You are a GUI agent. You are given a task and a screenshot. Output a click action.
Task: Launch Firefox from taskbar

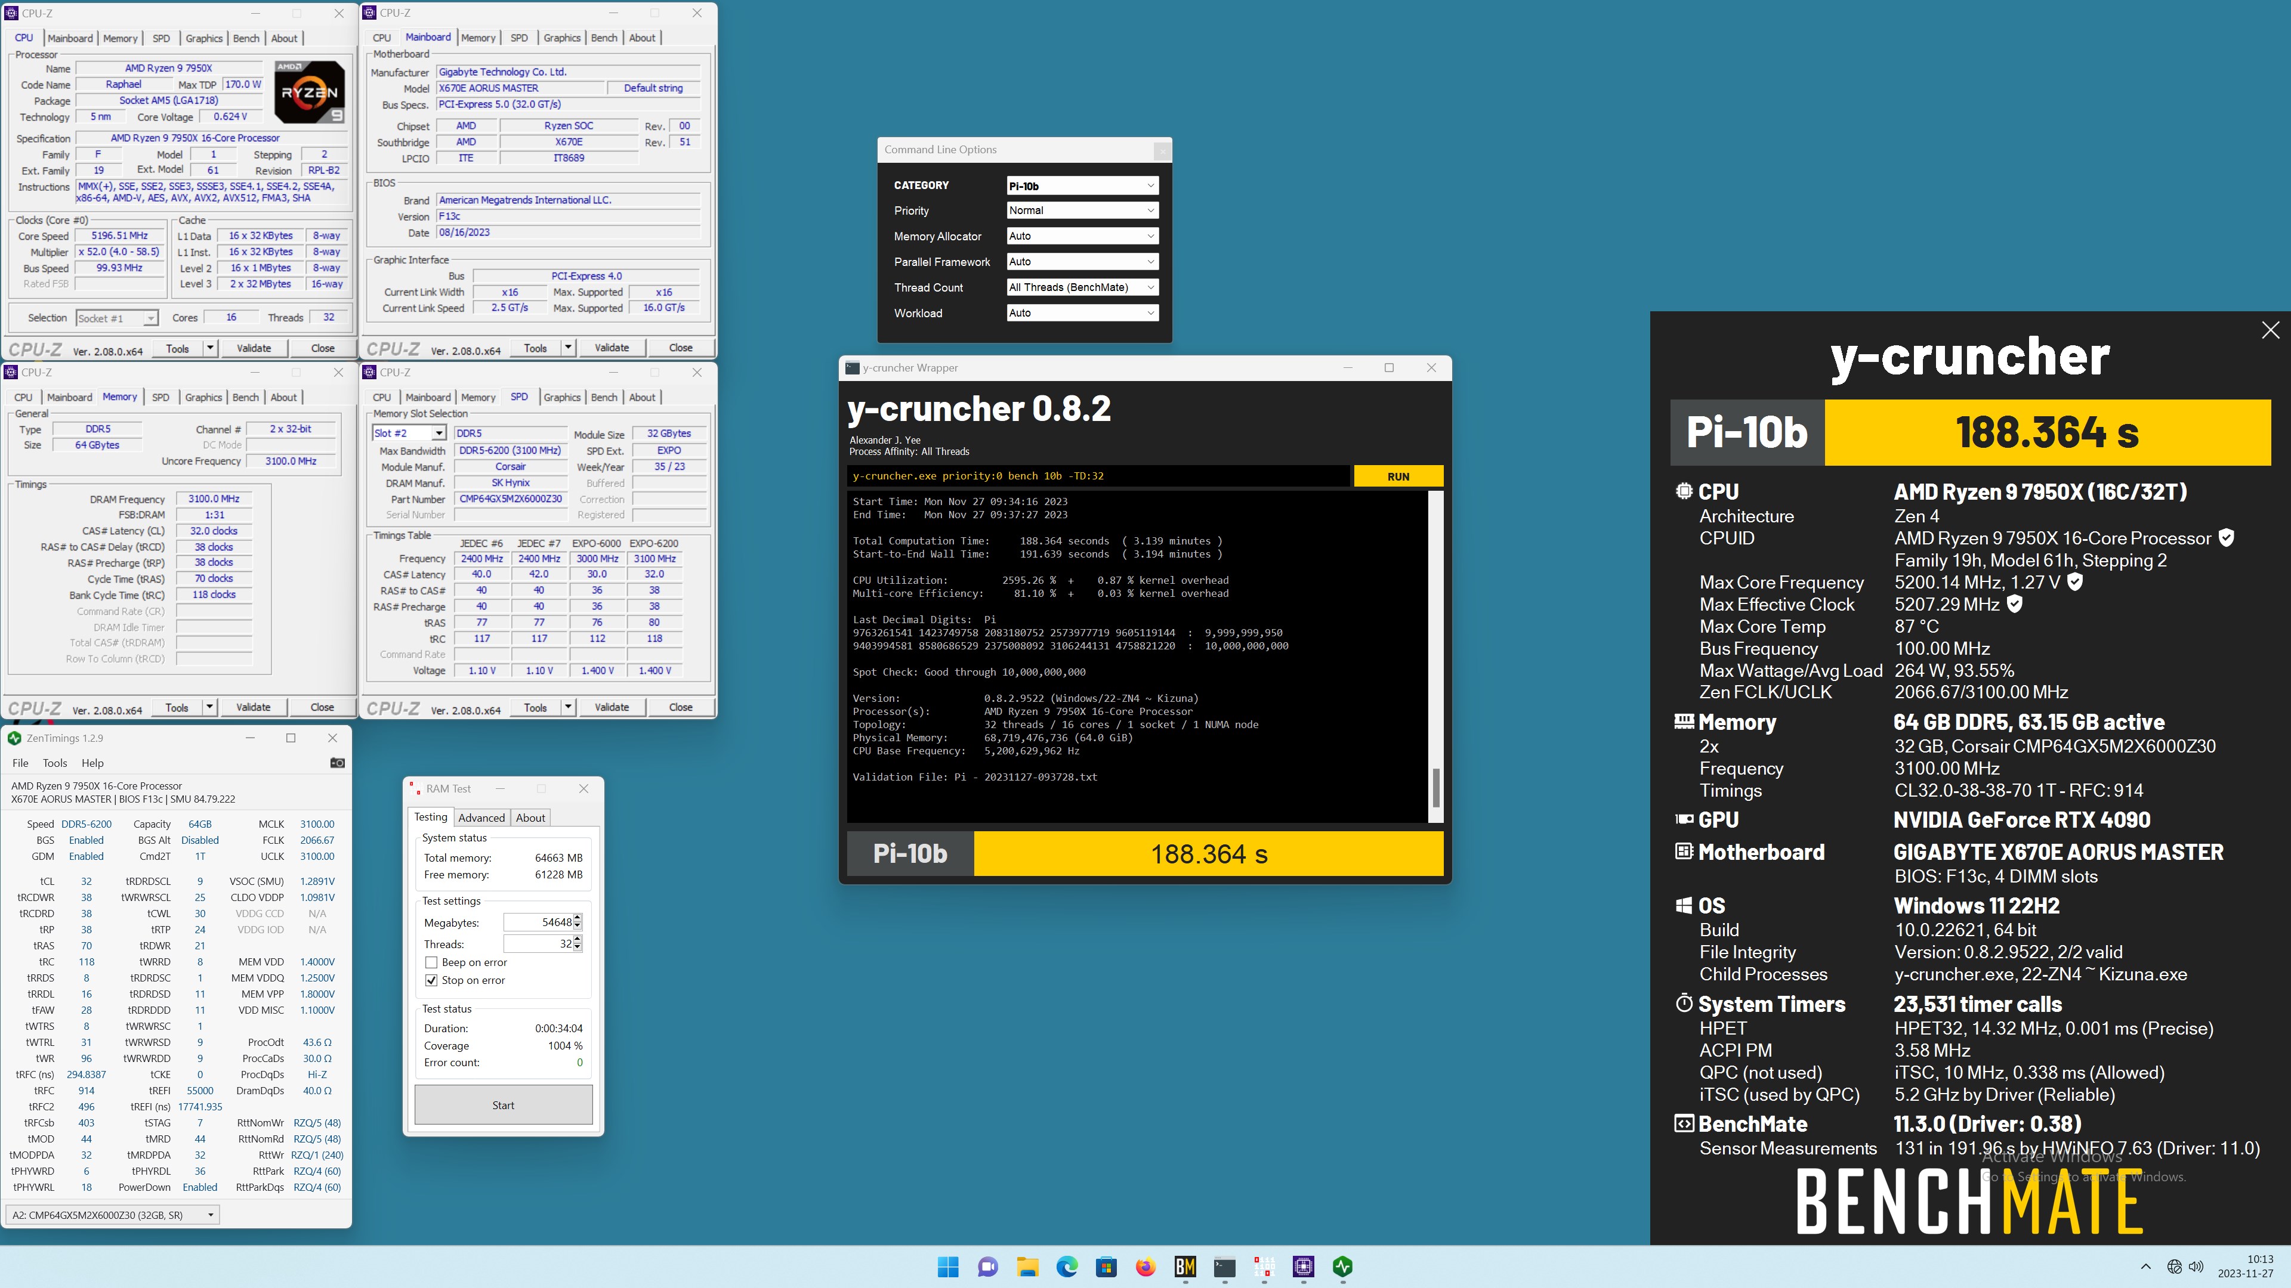click(x=1145, y=1267)
